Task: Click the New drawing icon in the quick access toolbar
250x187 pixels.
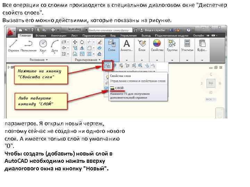Action: pyautogui.click(x=20, y=30)
